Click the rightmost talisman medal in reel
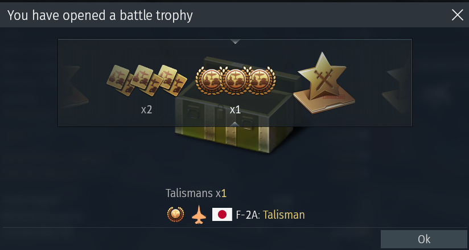 tap(262, 80)
